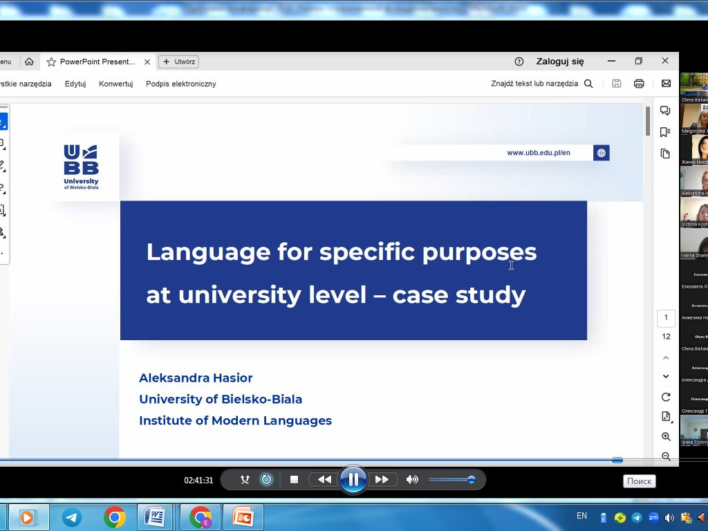Click the print icon
The image size is (708, 531).
tap(639, 84)
